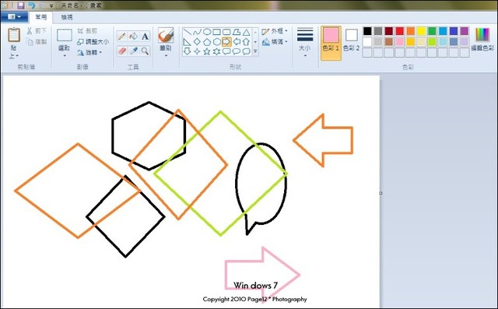498x309 pixels.
Task: Select the Fill with color bucket tool
Action: click(134, 37)
